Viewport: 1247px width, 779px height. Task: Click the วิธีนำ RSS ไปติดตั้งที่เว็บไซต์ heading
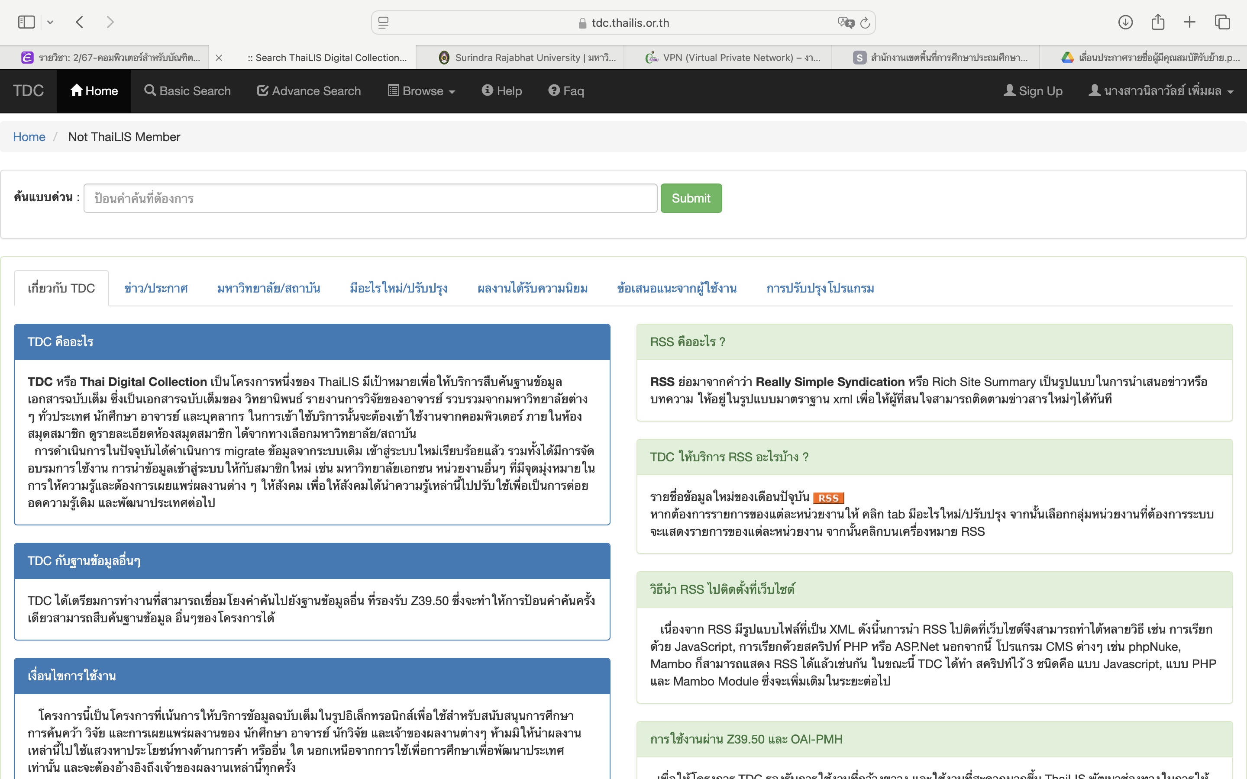click(x=934, y=589)
